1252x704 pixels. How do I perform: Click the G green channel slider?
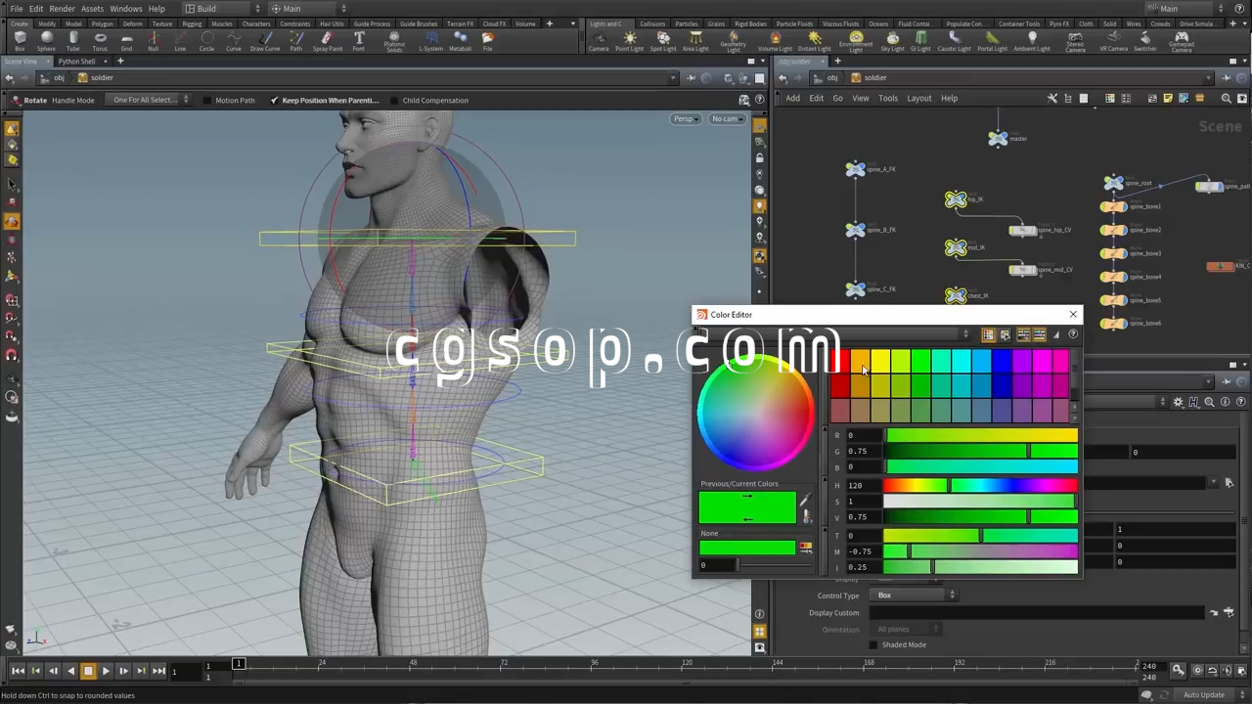tap(981, 451)
